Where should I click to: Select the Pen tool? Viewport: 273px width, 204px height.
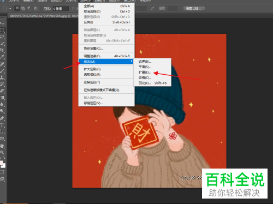(x=2, y=118)
